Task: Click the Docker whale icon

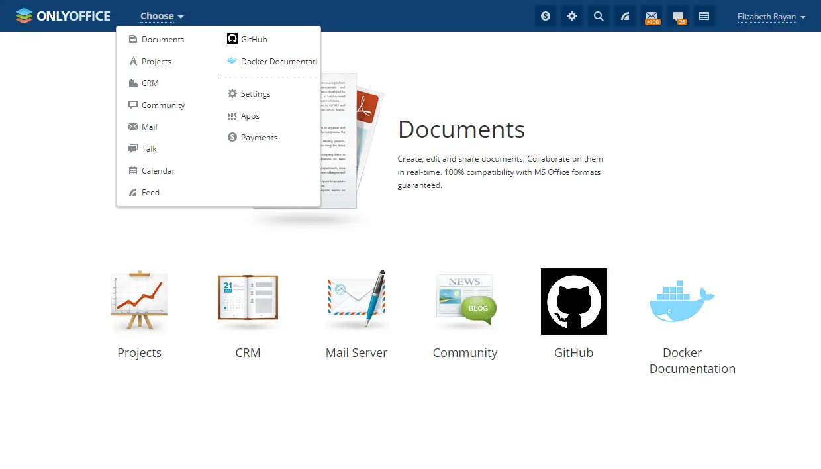Action: pyautogui.click(x=682, y=301)
